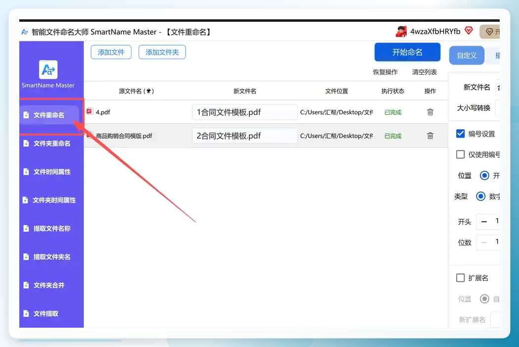Click the red VIP diamond icon

(x=469, y=31)
